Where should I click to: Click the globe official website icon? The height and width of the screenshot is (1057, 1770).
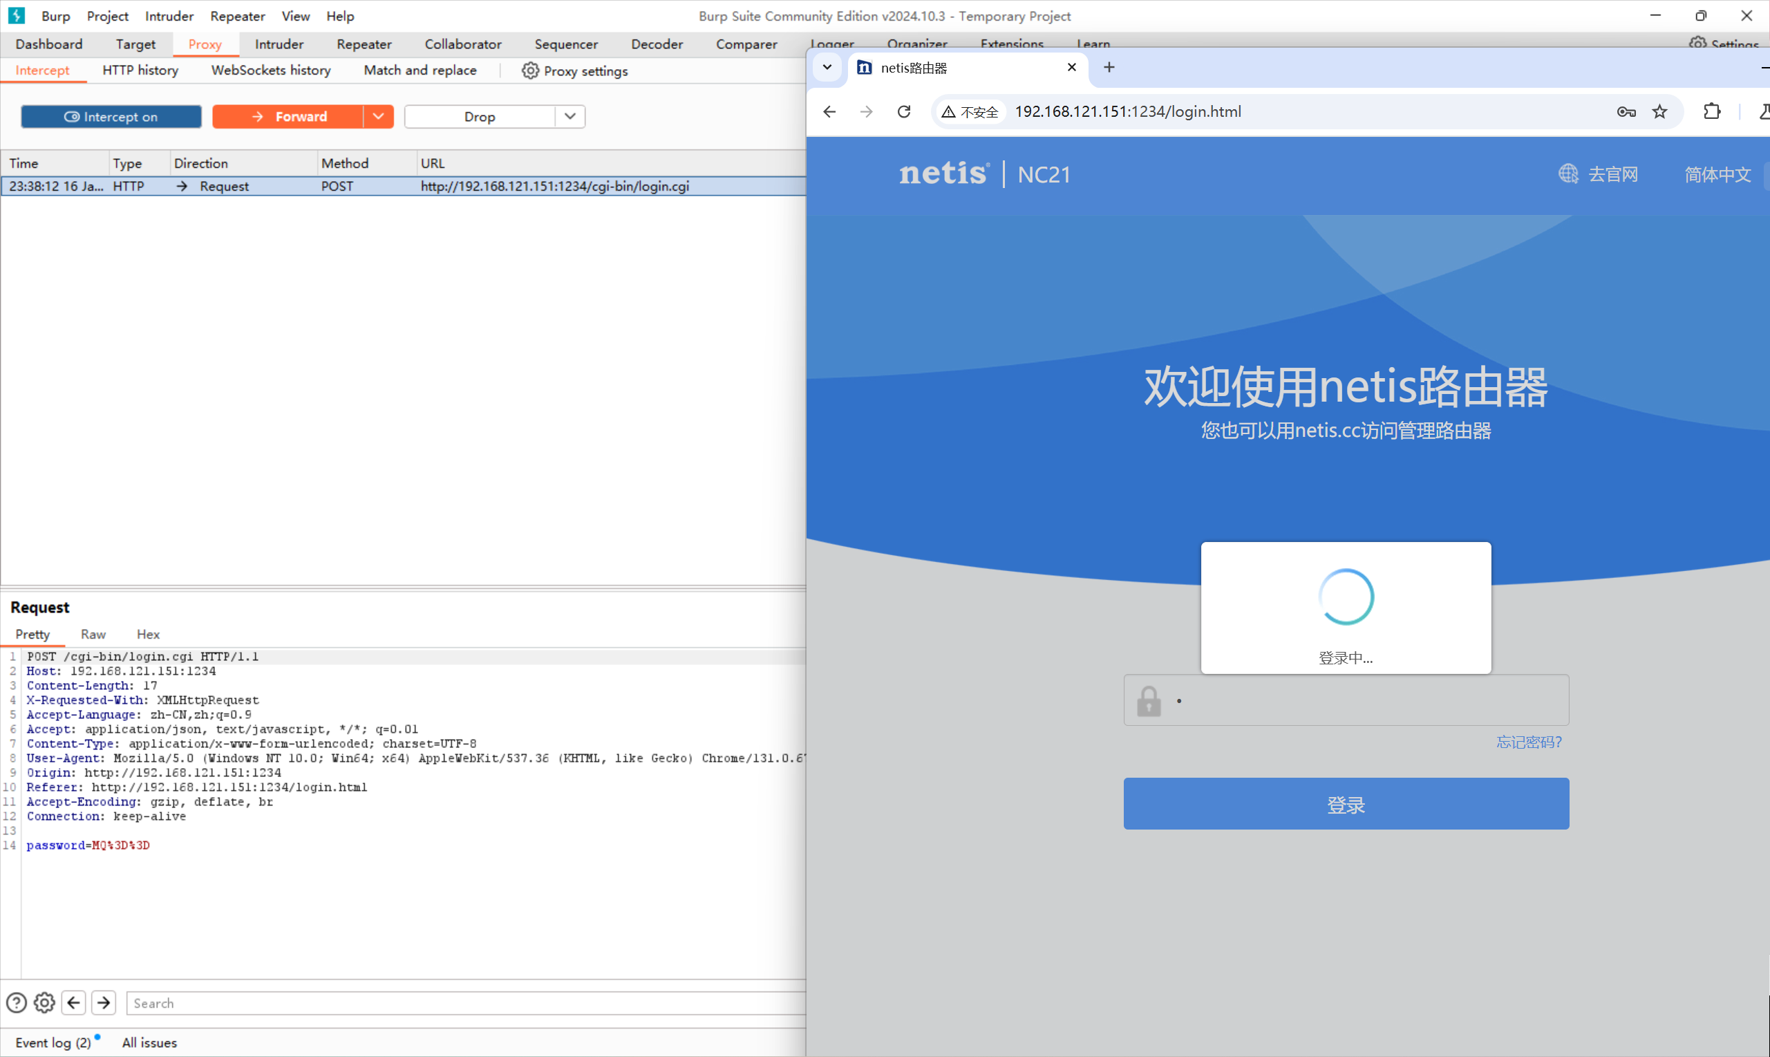1568,174
